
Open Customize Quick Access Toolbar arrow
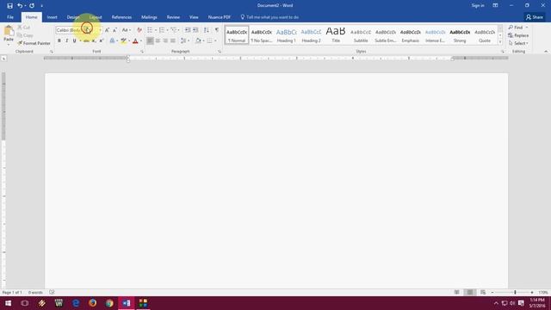coord(42,6)
